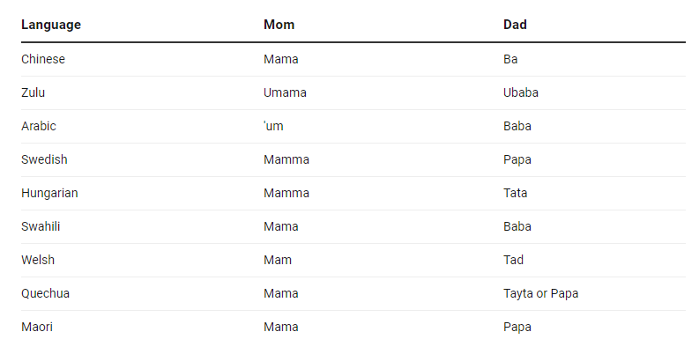Click the Maori row label
699x354 pixels.
tap(36, 327)
